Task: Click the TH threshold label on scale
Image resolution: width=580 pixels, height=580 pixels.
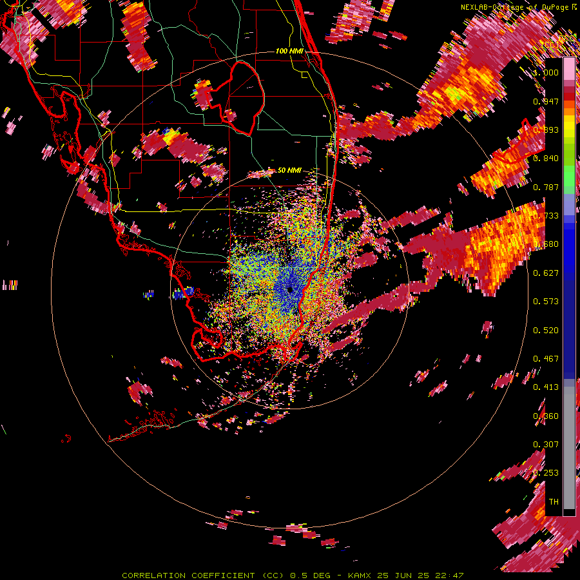Action: pos(554,502)
